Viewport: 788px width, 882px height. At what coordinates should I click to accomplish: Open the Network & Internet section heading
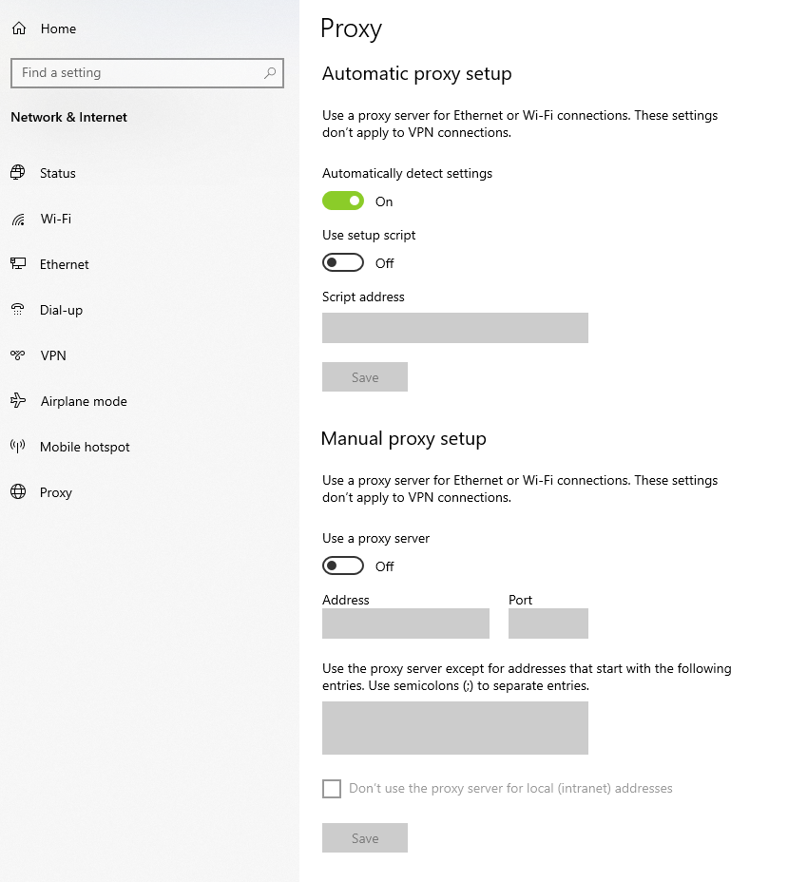coord(68,117)
